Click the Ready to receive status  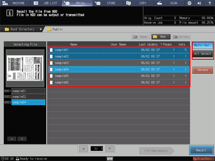tap(32, 159)
